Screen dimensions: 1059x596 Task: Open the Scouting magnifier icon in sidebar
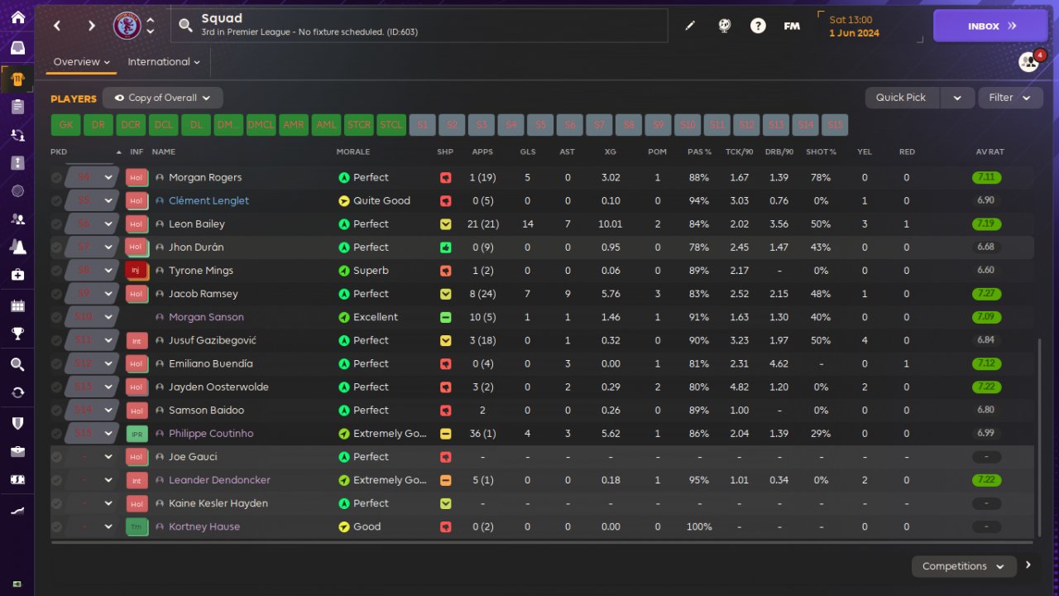click(17, 364)
